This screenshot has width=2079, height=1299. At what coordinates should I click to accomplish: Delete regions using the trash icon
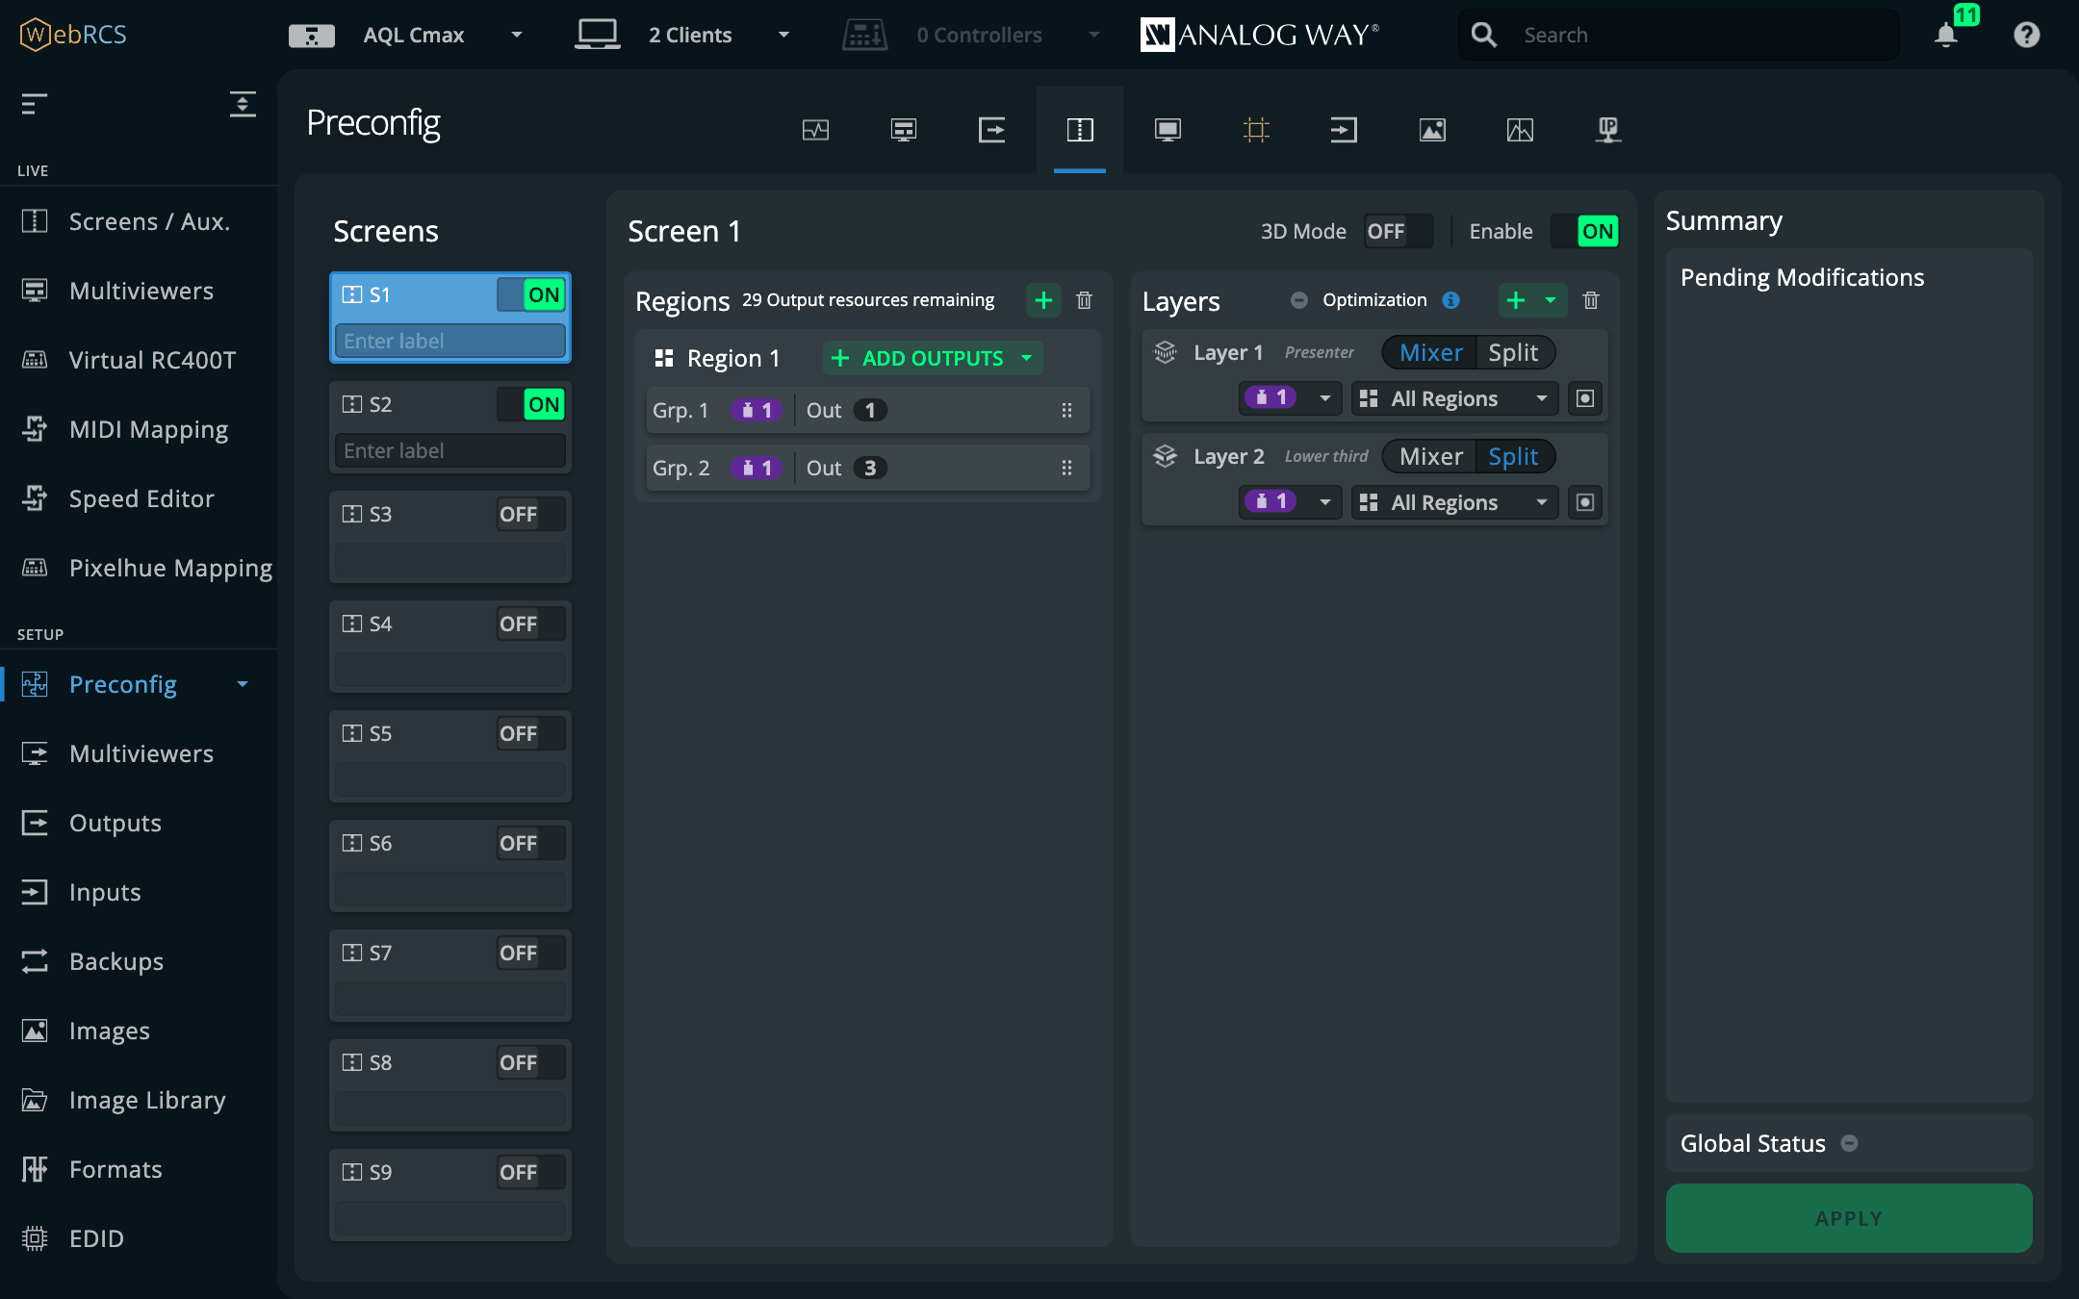(1084, 300)
